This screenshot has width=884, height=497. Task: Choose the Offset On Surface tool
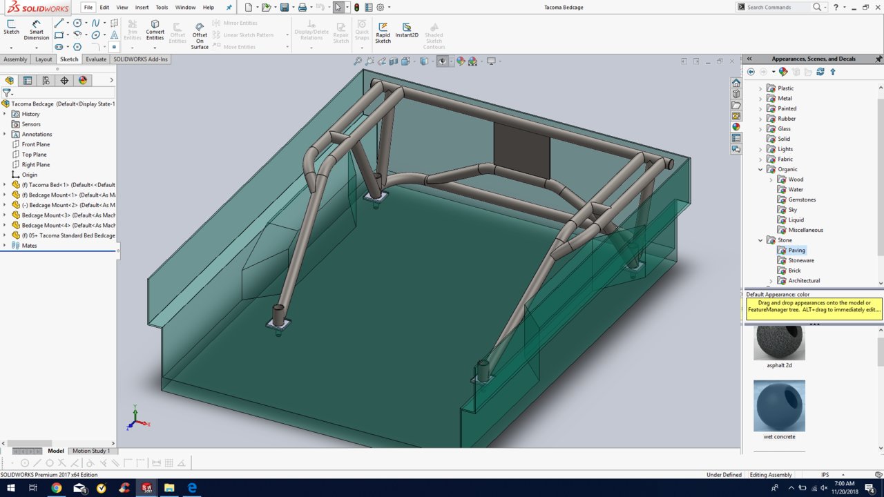[200, 35]
